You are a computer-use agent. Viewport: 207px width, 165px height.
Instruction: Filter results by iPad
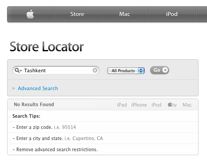tap(122, 105)
